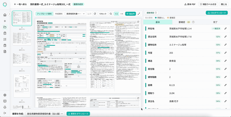
Task: Click the logout icon in sidebar
Action: (5, 113)
